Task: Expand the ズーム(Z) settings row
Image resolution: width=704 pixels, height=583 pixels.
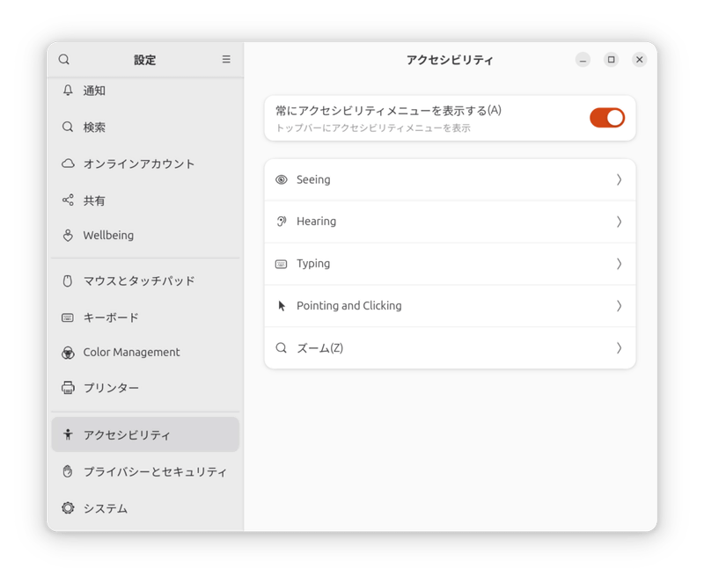Action: pyautogui.click(x=619, y=347)
